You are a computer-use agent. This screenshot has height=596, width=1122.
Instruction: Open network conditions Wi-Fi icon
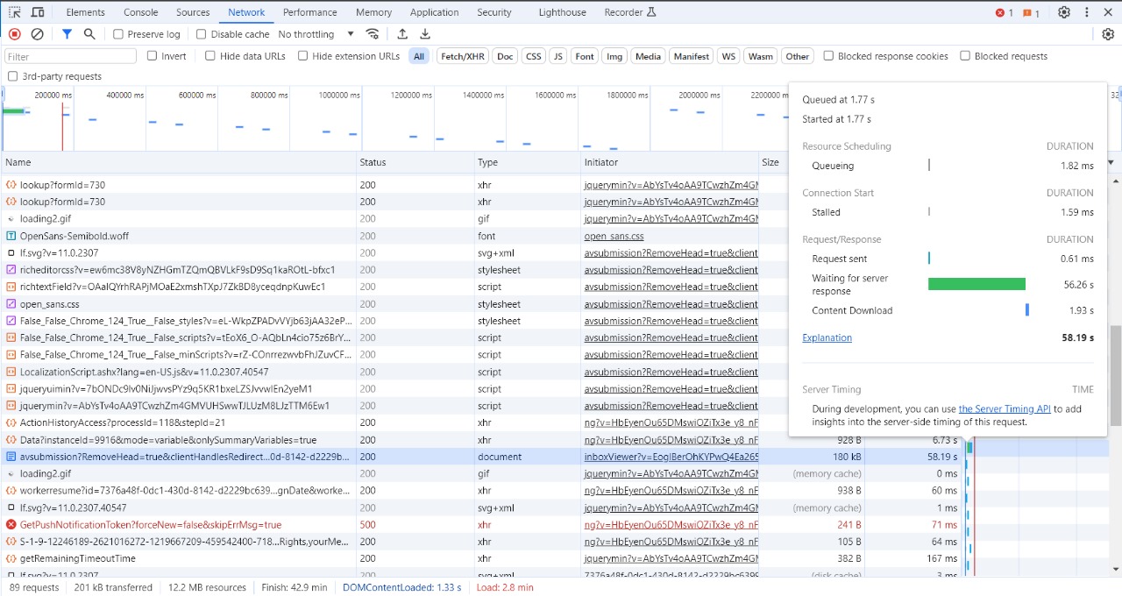(x=373, y=34)
